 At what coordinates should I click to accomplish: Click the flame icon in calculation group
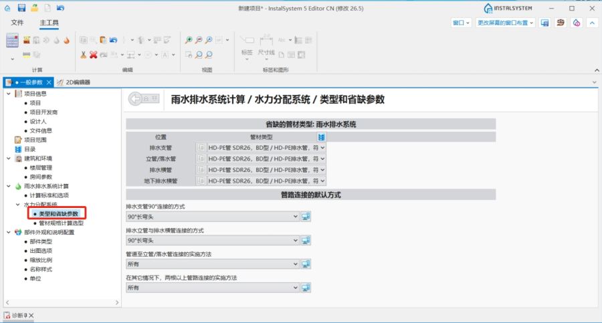click(x=66, y=40)
